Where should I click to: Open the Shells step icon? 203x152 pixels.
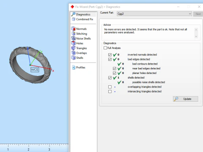pyautogui.click(x=73, y=57)
